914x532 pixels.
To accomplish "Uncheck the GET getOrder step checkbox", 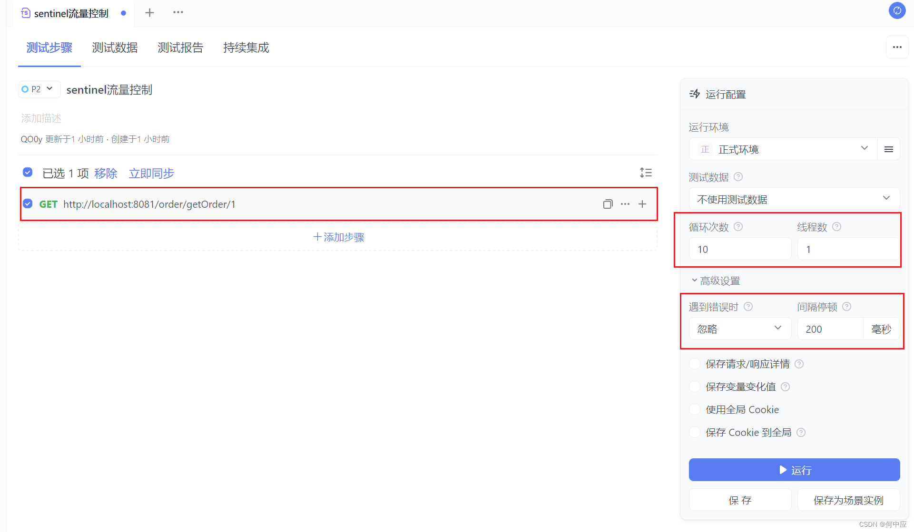I will (x=28, y=204).
